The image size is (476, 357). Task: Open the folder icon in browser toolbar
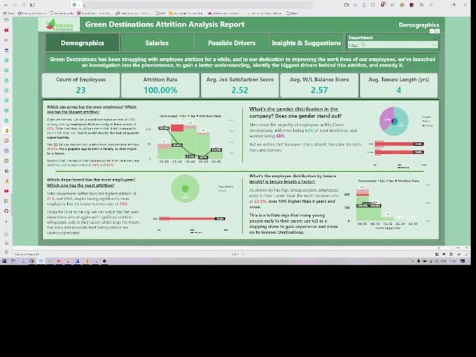[x=346, y=5]
